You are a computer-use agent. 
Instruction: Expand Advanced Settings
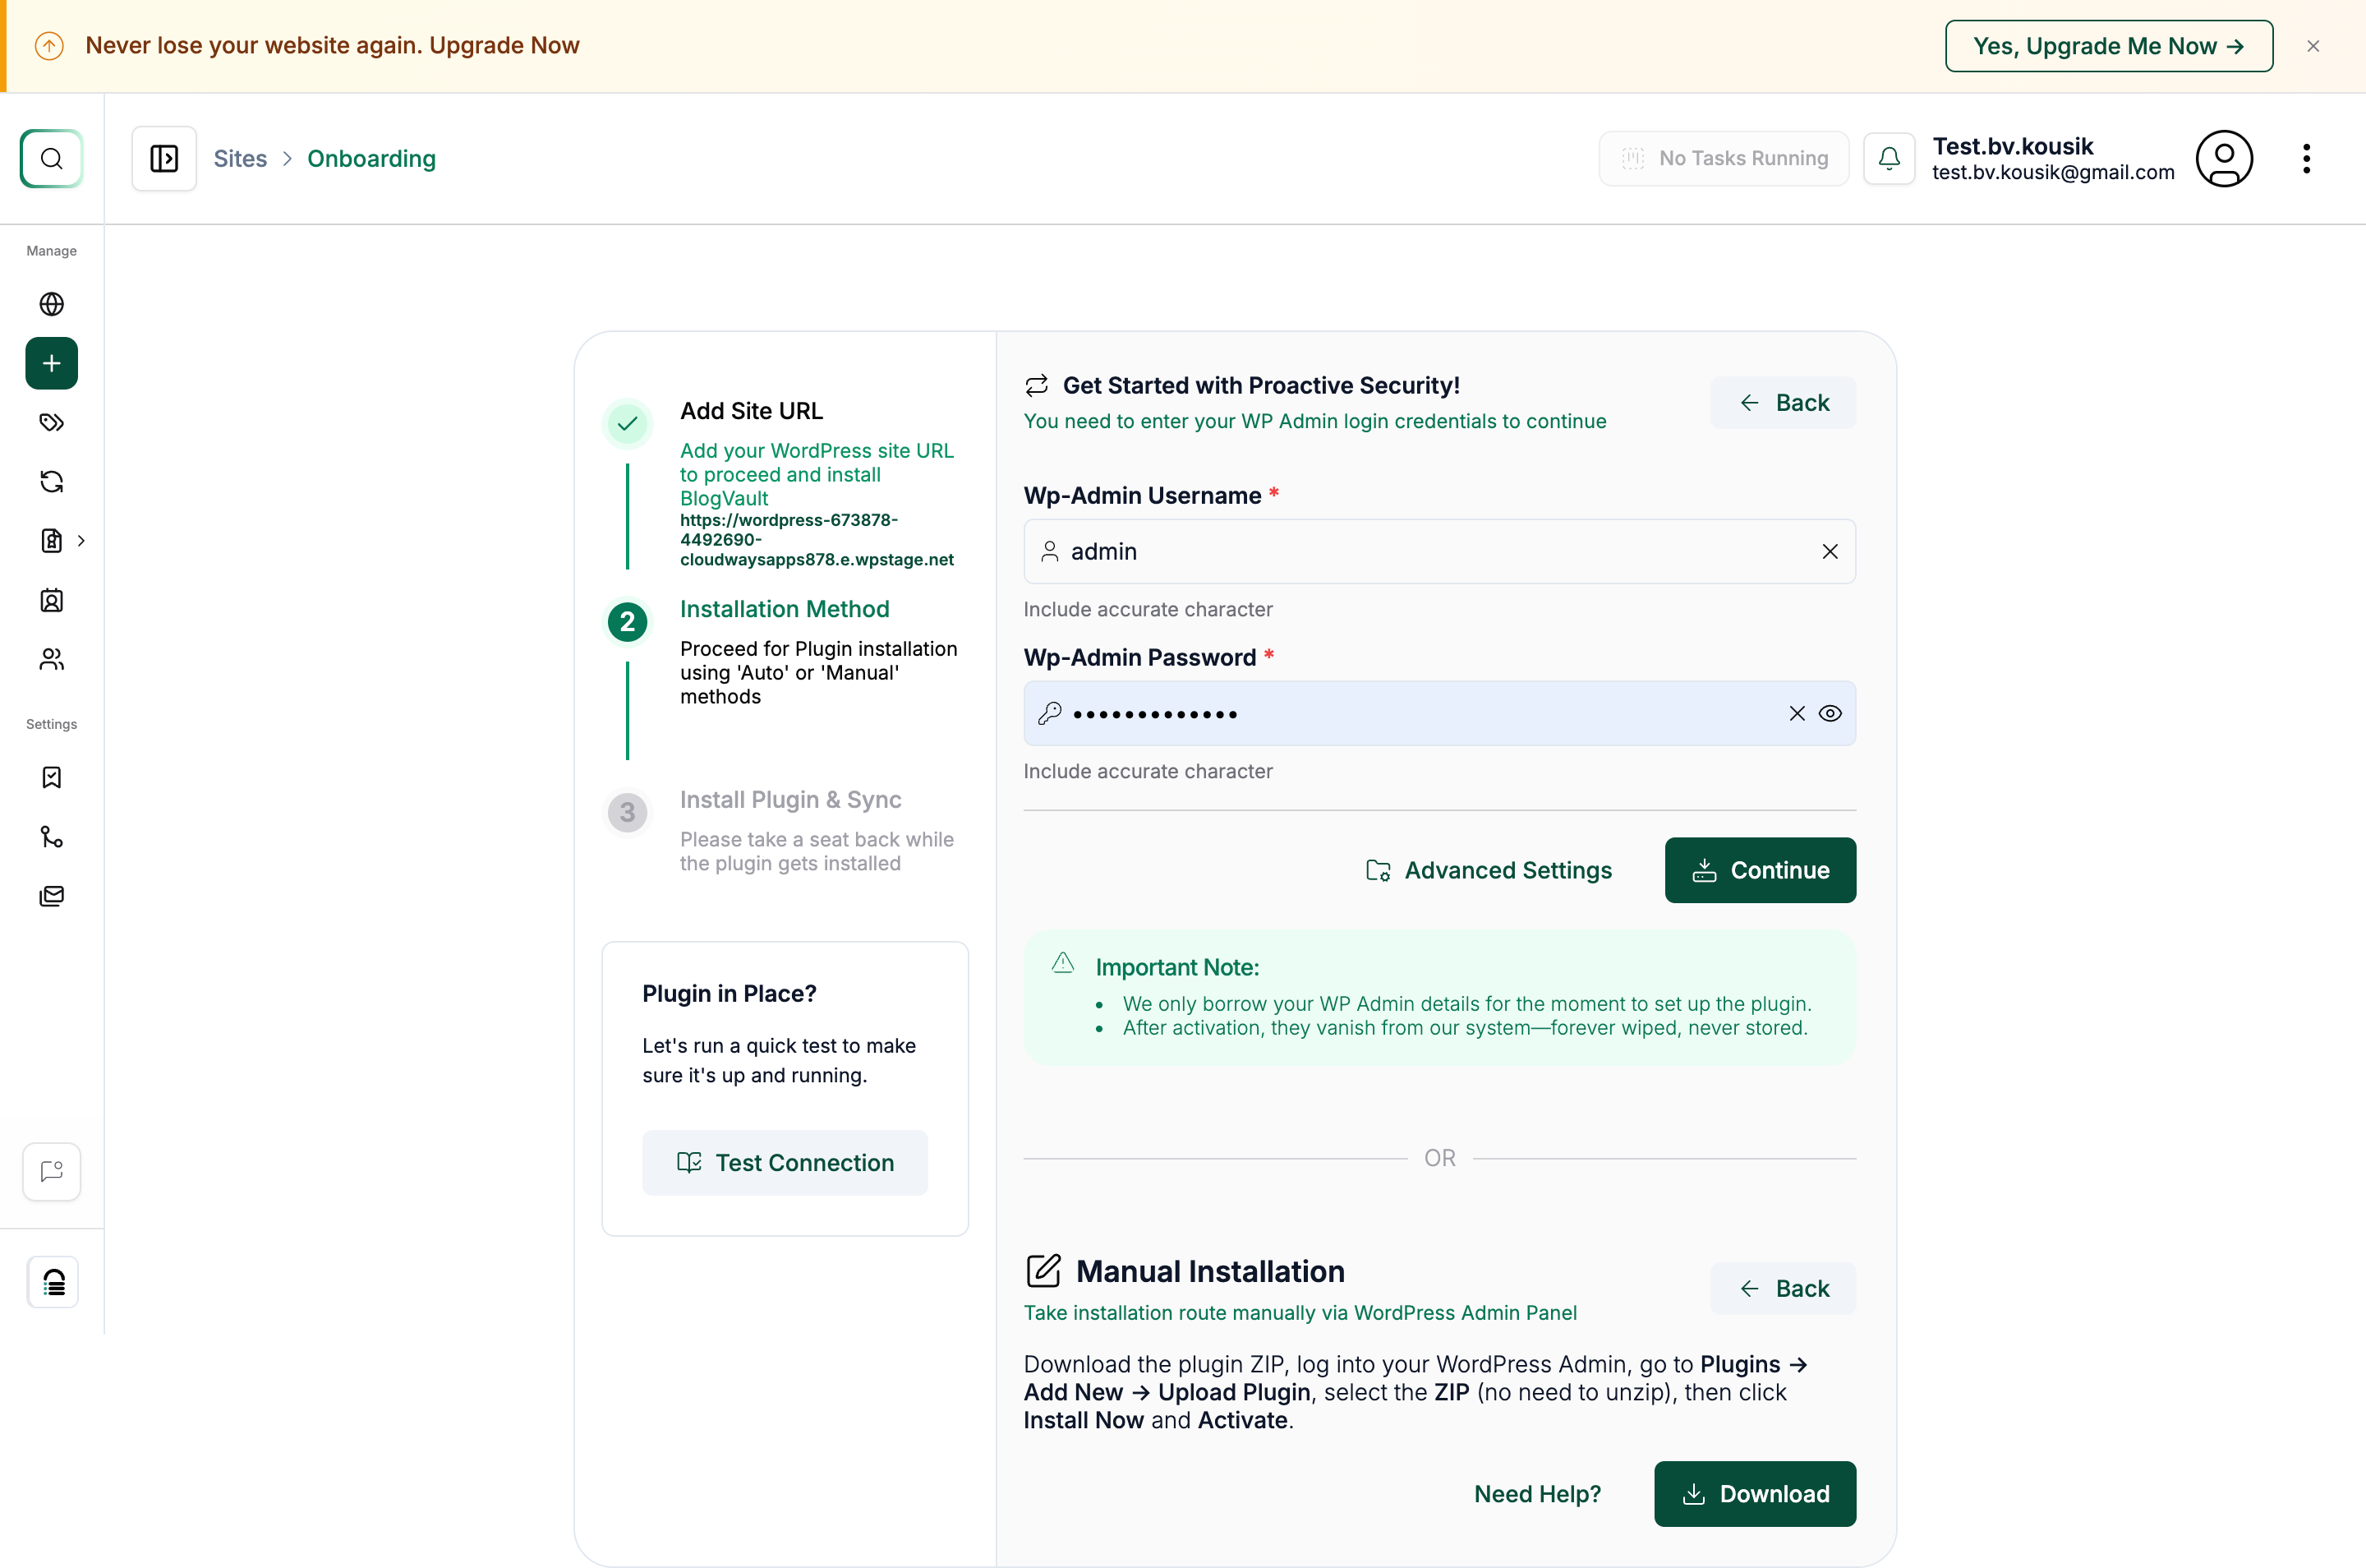[1489, 870]
